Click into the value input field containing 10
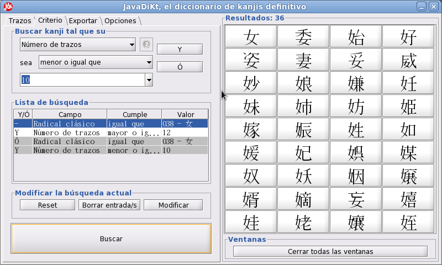 [x=82, y=80]
